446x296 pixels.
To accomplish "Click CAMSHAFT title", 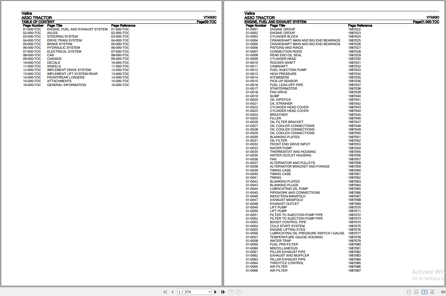I will click(x=279, y=66).
